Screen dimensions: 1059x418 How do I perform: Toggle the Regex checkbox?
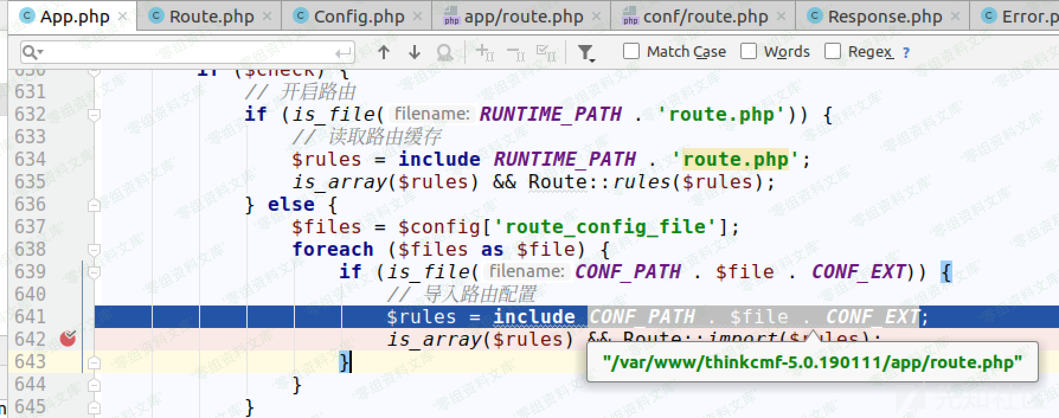[x=833, y=52]
